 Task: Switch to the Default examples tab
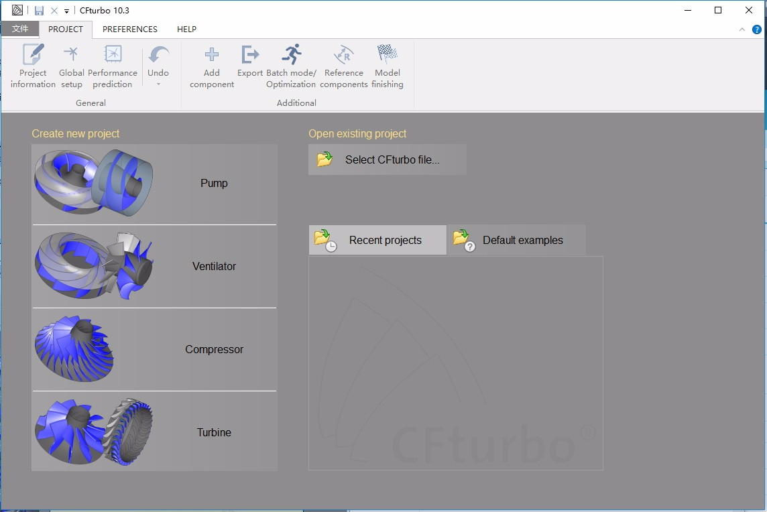pos(516,239)
